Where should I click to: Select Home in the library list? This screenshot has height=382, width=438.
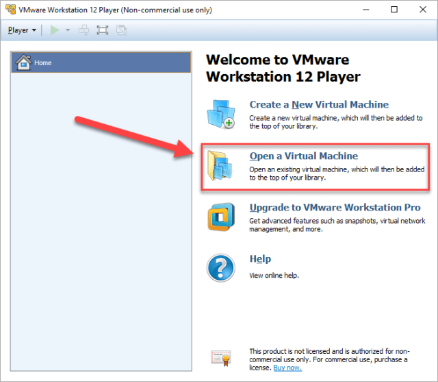(101, 62)
